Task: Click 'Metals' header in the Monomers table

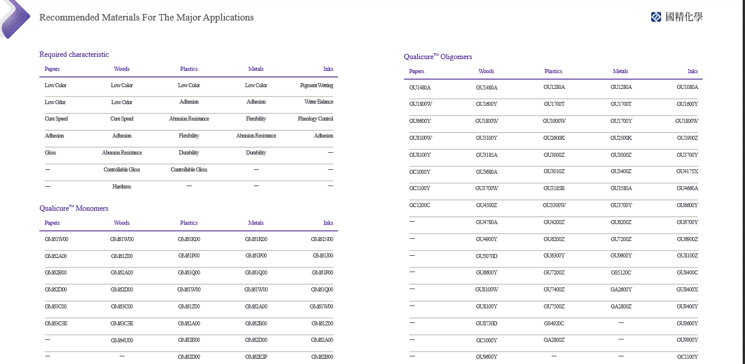Action: (x=256, y=223)
